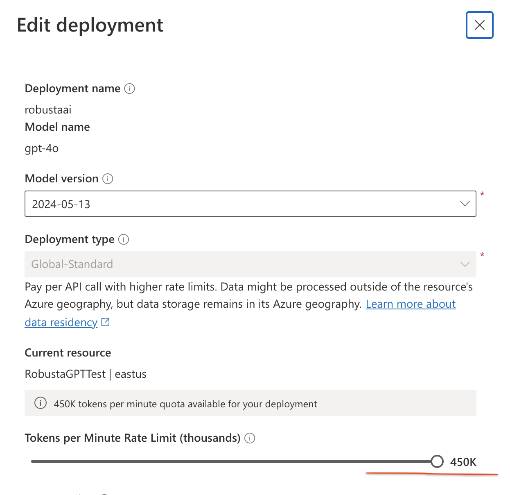Click the 450K tokens quota available message
Screen dimensions: 510x495
pyautogui.click(x=185, y=404)
